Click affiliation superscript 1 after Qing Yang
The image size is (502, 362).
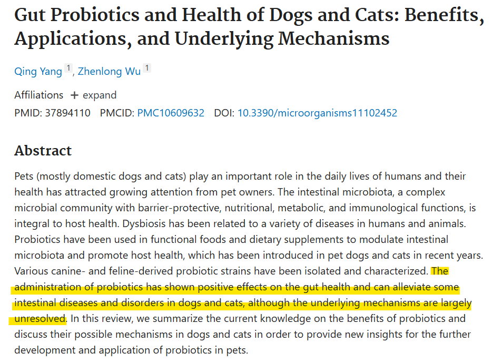coord(68,68)
